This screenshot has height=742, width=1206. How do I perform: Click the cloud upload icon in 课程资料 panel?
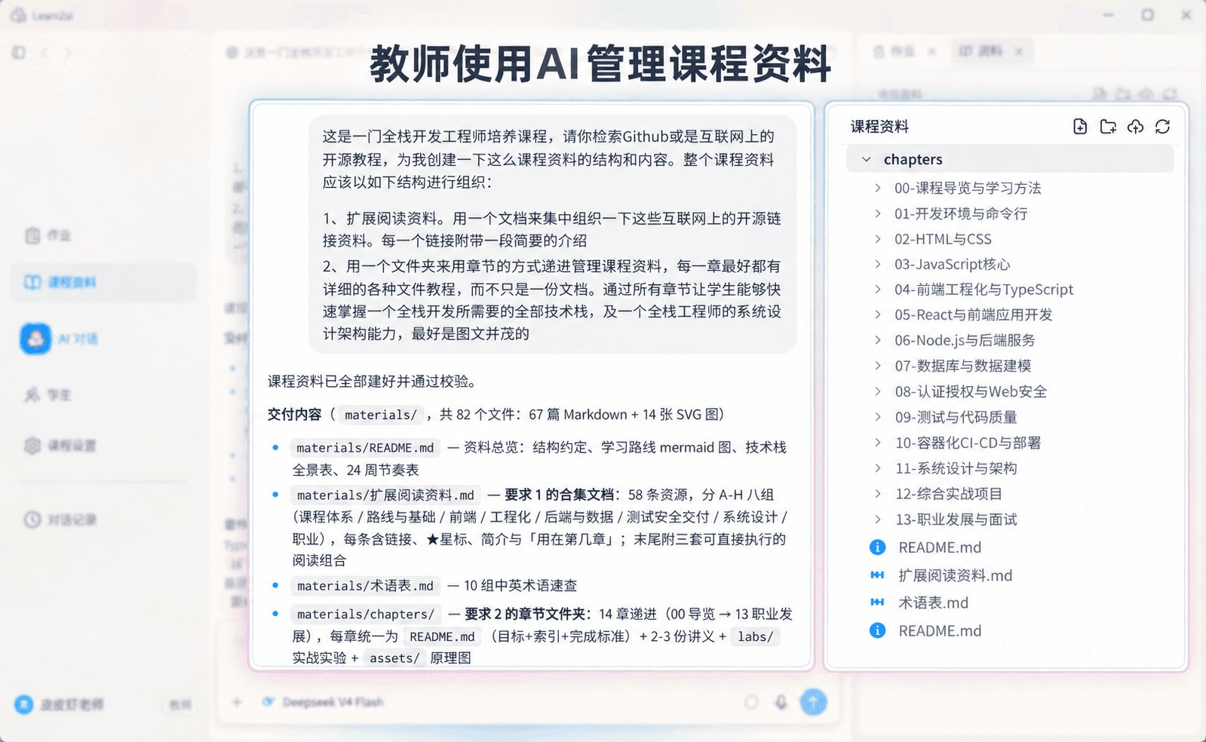1135,127
